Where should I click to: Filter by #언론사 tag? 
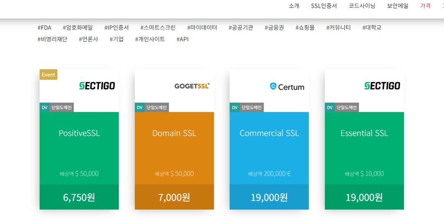tap(88, 39)
